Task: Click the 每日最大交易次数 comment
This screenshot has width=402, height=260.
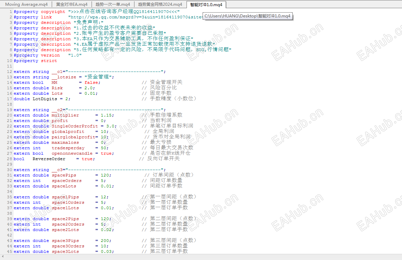Action: click(x=172, y=148)
